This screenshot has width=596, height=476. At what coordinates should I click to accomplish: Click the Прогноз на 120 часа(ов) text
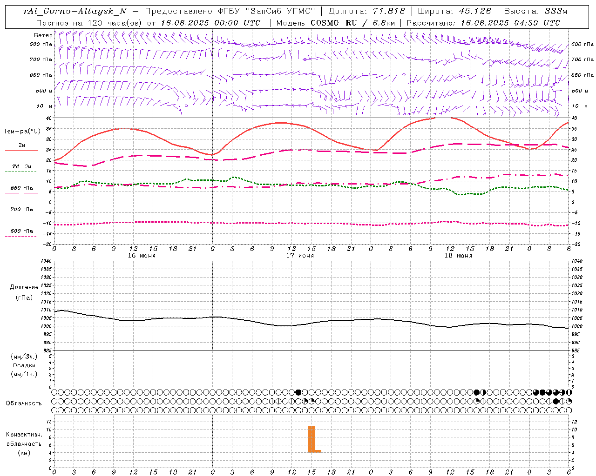click(x=89, y=23)
